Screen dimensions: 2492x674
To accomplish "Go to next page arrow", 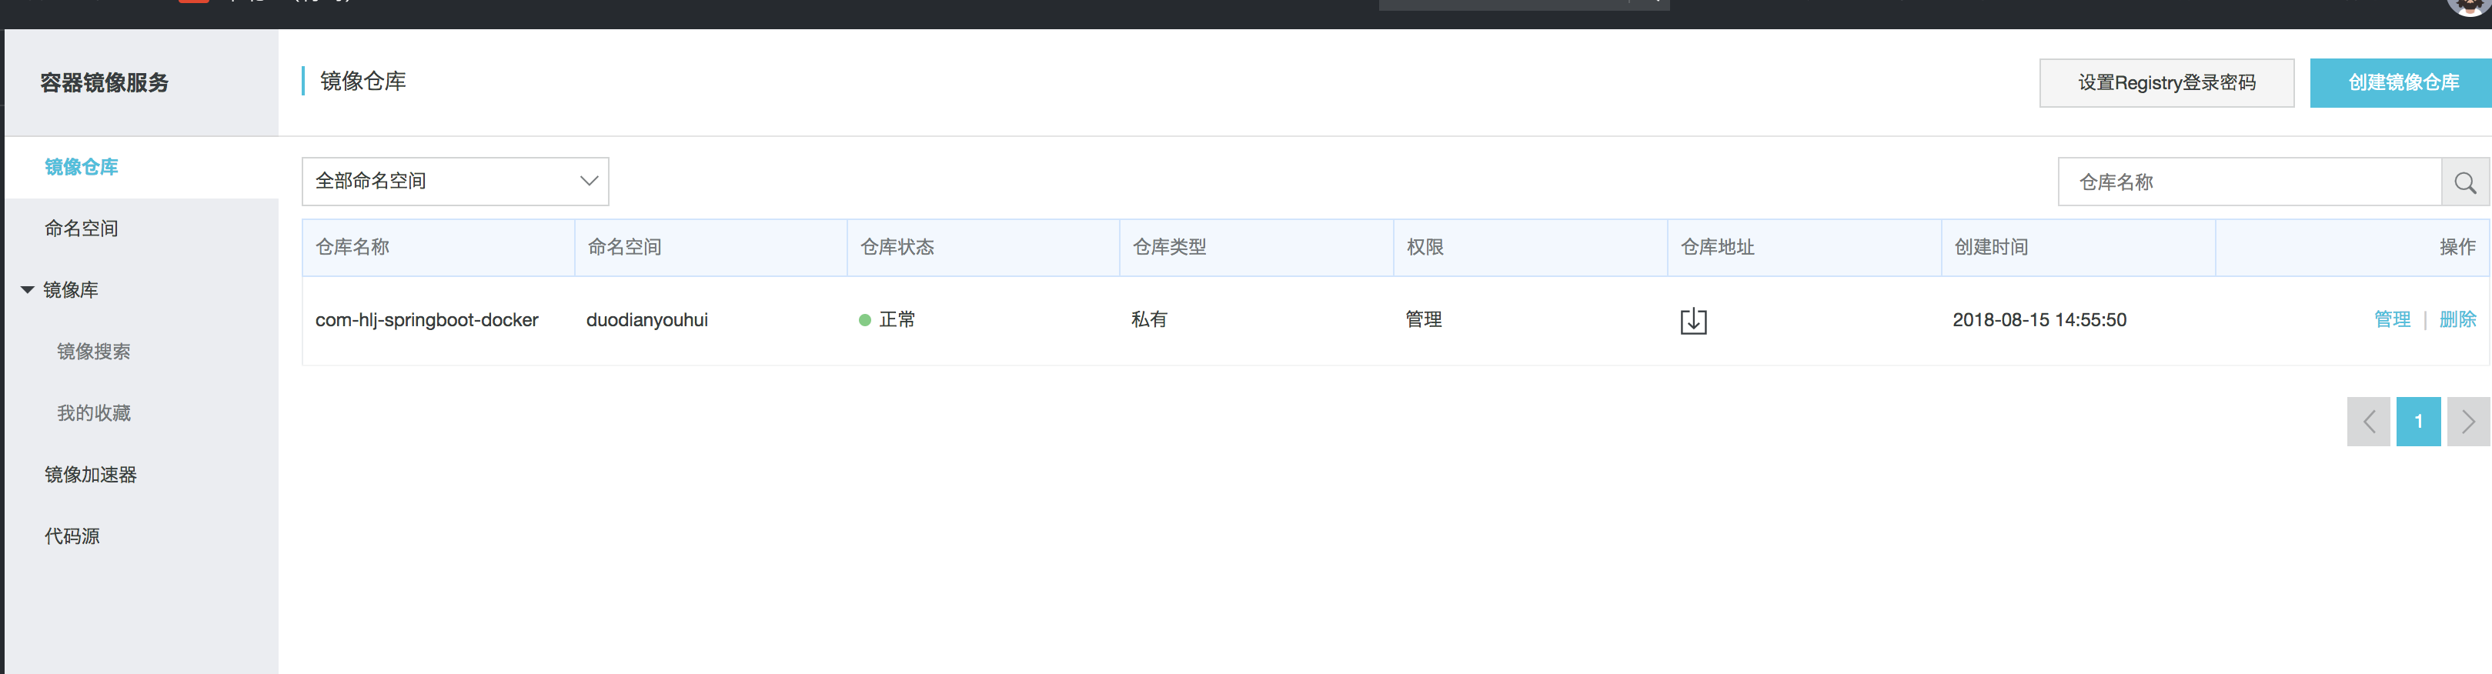I will [2468, 422].
